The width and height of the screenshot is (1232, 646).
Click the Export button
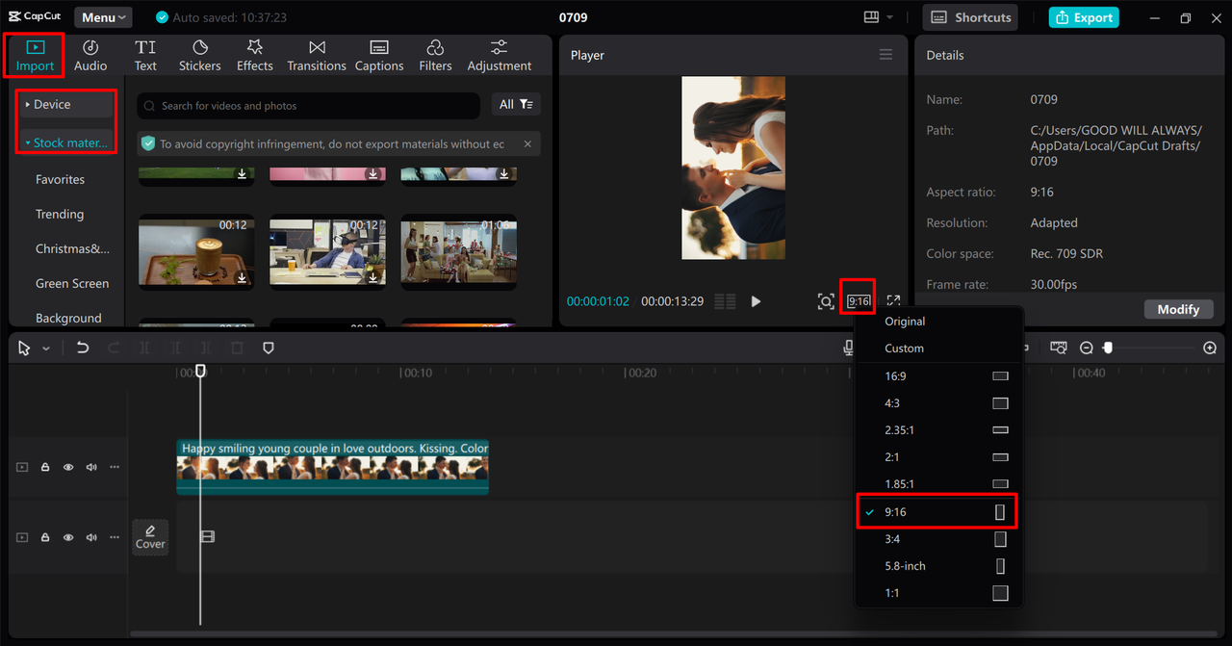[x=1084, y=17]
